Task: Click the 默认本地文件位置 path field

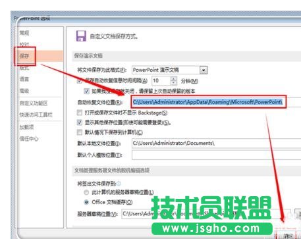Action: pyautogui.click(x=217, y=144)
